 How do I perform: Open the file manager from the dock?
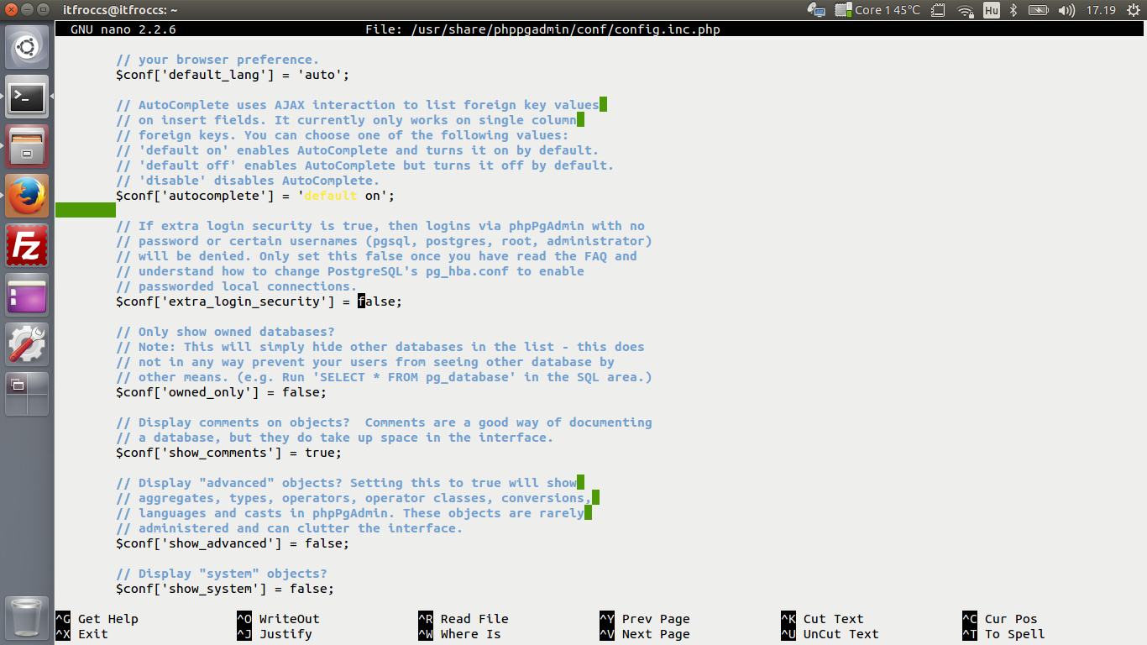(x=26, y=145)
